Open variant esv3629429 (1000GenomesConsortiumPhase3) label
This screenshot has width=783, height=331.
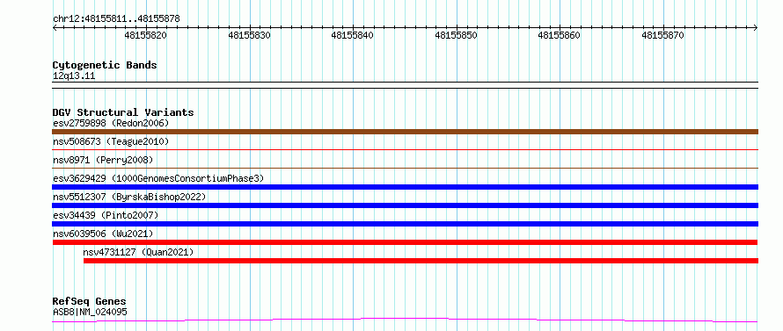click(x=158, y=178)
